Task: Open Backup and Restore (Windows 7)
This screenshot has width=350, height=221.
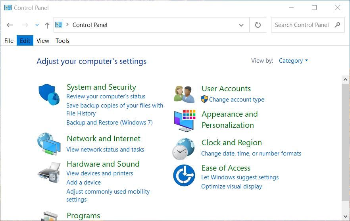Action: coord(110,123)
